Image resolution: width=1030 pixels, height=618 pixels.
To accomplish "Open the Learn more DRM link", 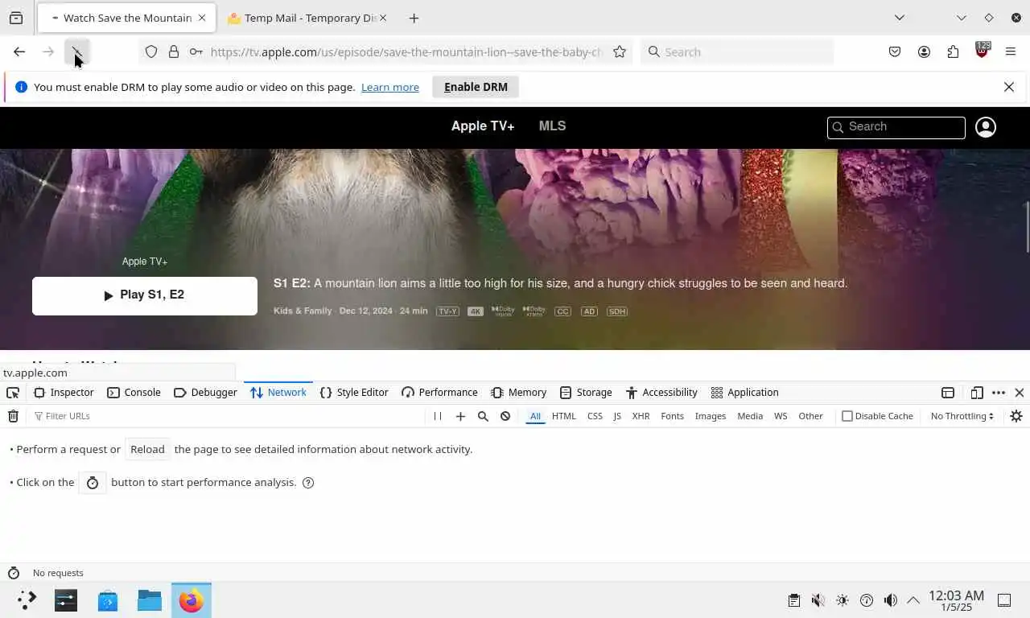I will 390,87.
